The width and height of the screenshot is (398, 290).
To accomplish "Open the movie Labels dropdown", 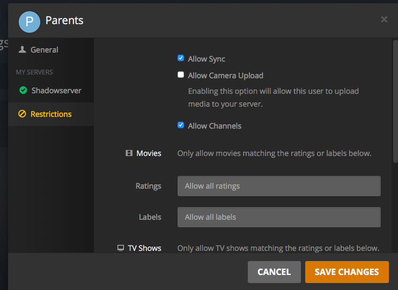I will coord(279,217).
